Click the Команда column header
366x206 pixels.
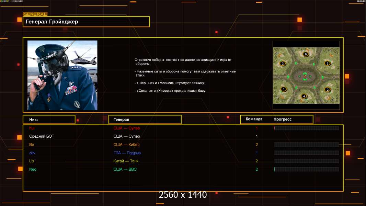[254, 119]
